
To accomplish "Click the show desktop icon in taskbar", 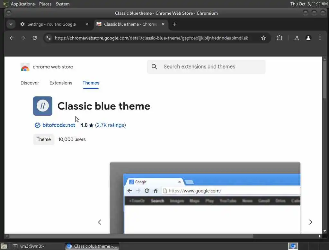I will [4, 246].
